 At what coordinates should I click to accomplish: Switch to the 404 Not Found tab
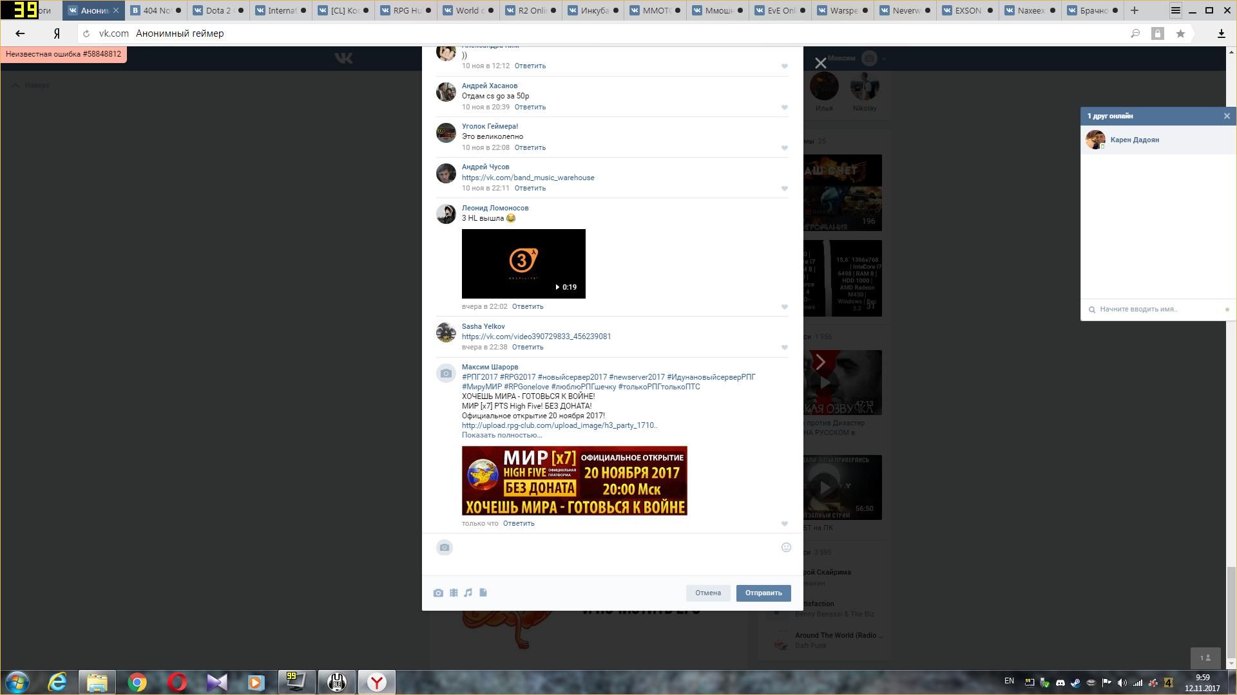tap(155, 10)
